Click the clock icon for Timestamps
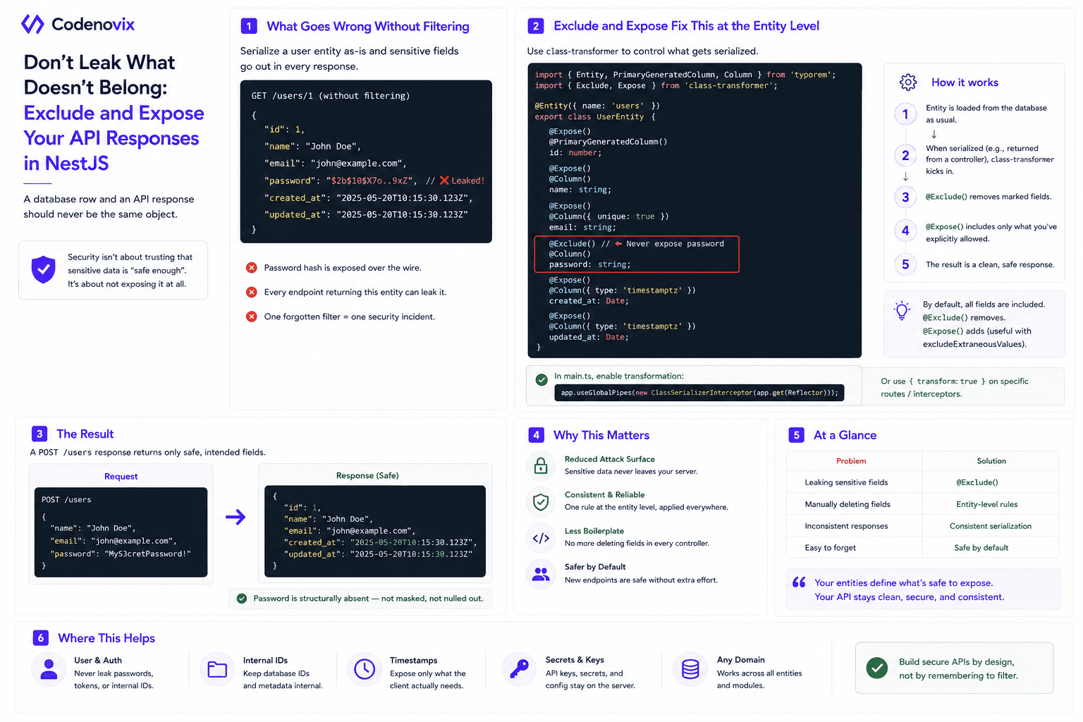The width and height of the screenshot is (1083, 722). [x=364, y=669]
